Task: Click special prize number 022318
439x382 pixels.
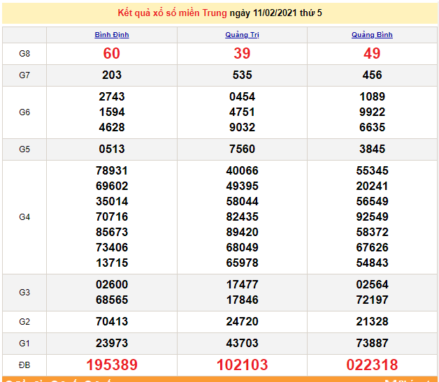Action: point(372,365)
